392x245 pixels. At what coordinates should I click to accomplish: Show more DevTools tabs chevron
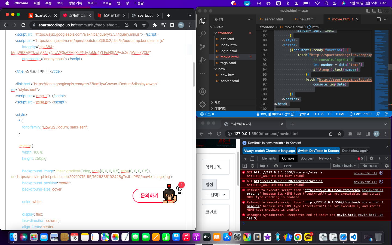click(338, 158)
